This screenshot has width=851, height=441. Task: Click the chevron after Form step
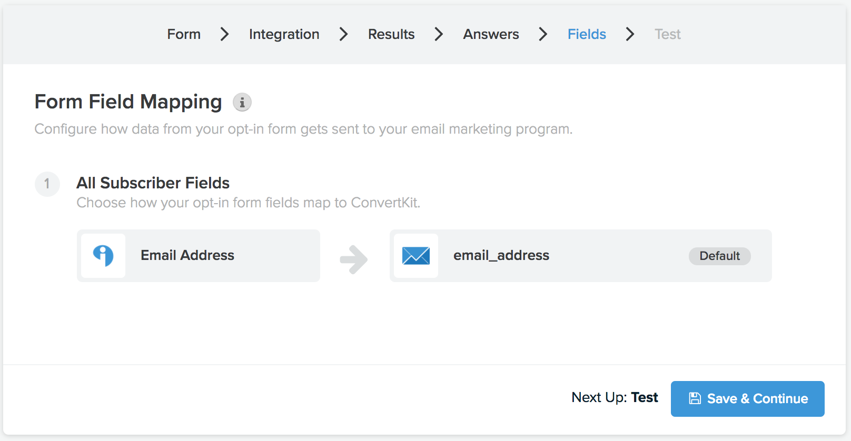pos(225,34)
